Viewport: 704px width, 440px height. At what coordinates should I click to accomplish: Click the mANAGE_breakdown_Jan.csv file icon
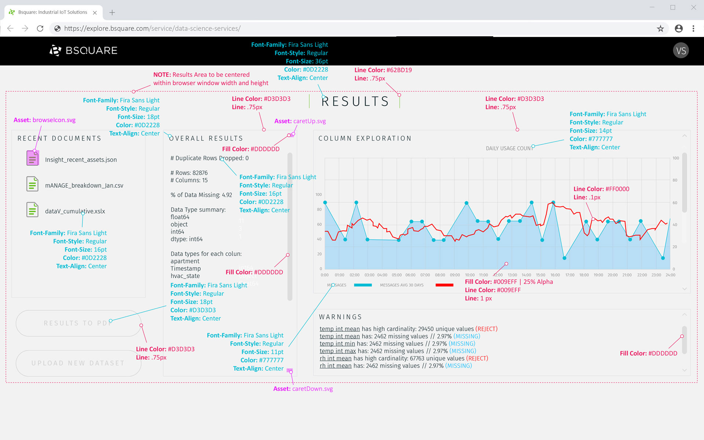32,184
